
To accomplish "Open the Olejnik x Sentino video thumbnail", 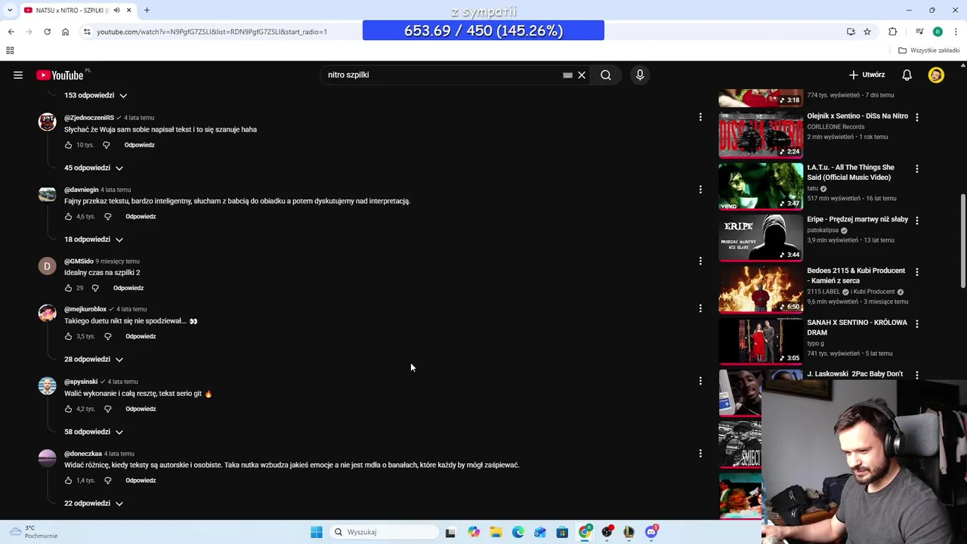I will [761, 134].
